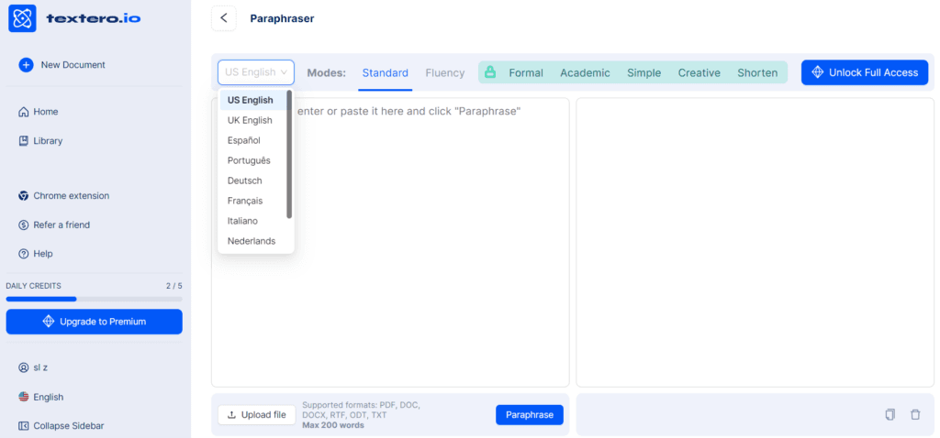This screenshot has width=940, height=438.
Task: Choose Português in the language list
Action: (253, 160)
